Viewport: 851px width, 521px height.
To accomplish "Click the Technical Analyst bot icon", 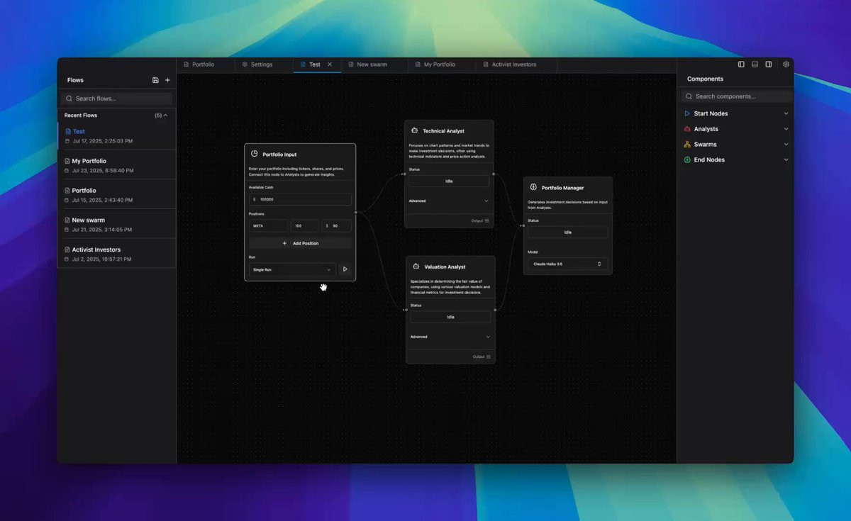I will click(415, 130).
